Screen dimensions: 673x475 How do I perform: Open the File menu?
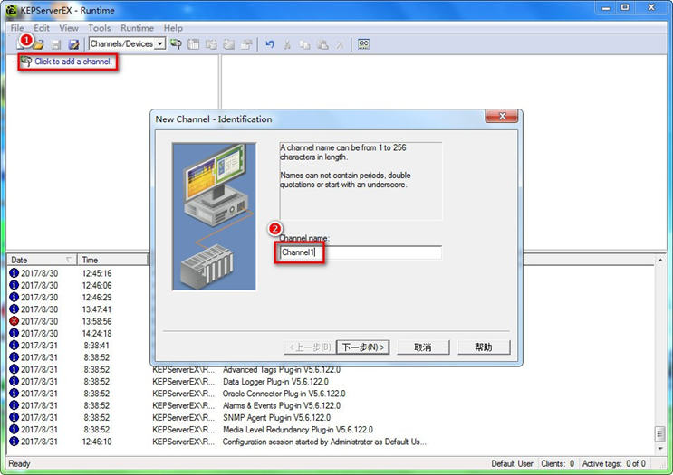coord(17,28)
